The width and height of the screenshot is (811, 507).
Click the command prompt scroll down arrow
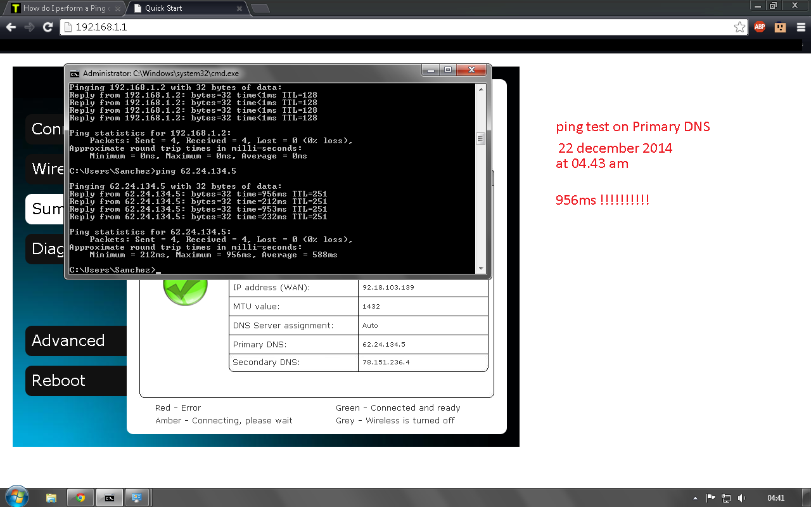[x=480, y=269]
